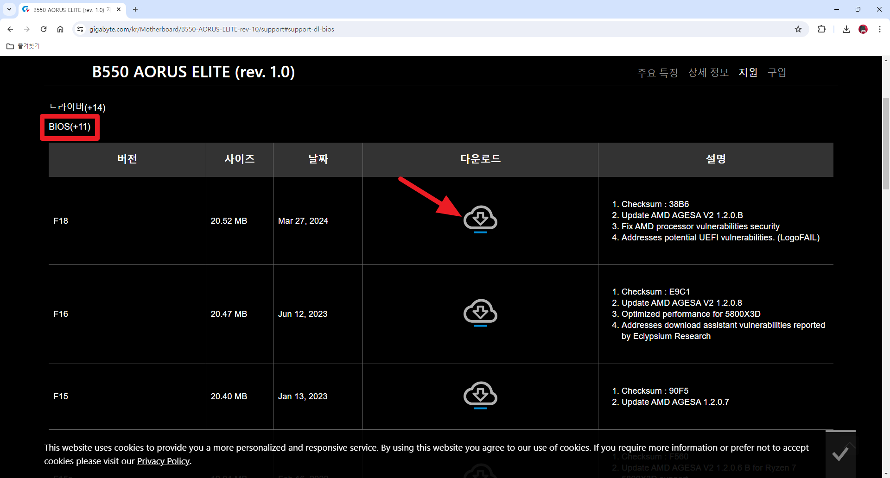
Task: Accept cookies with the checkmark button
Action: tap(840, 454)
